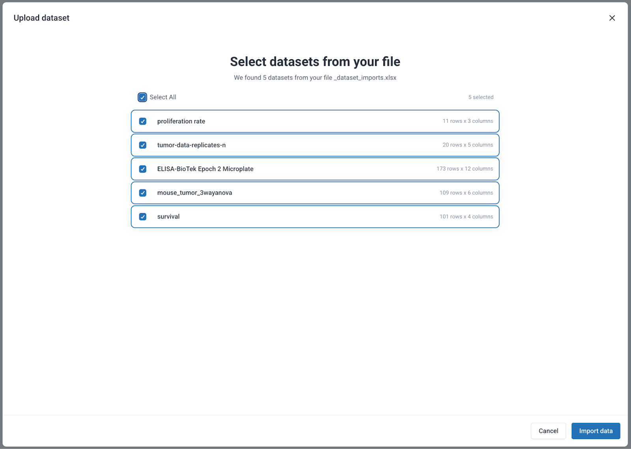Click the survival dataset name

pos(168,217)
